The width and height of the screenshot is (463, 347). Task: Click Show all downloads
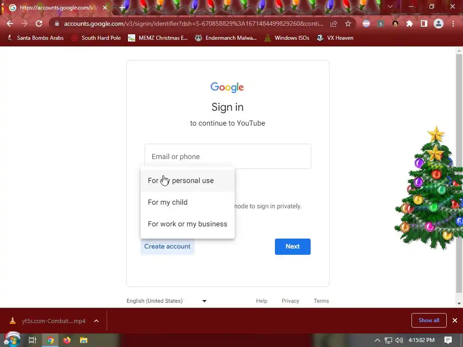pyautogui.click(x=429, y=320)
